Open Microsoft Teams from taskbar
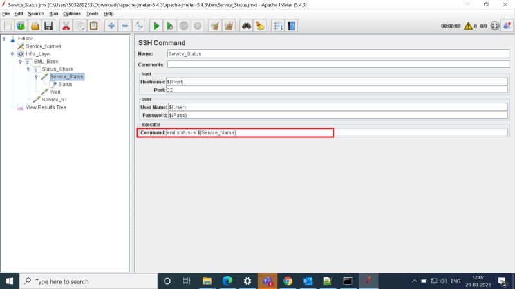The height and width of the screenshot is (289, 515). coord(268,281)
